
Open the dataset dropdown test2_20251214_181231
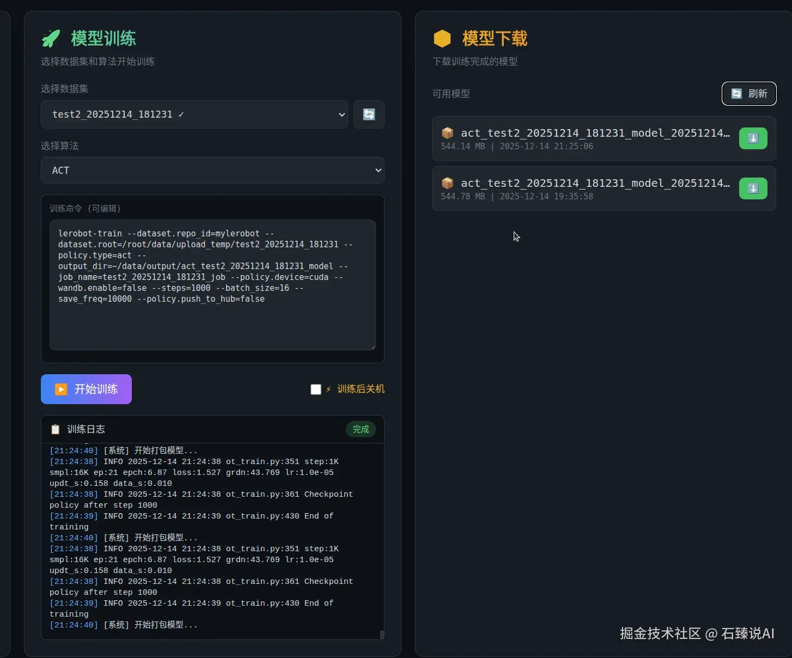(194, 114)
